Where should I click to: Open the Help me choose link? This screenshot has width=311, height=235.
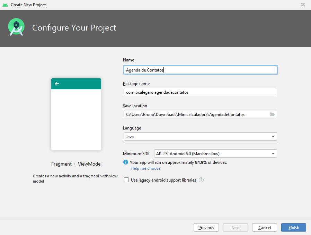pyautogui.click(x=145, y=168)
